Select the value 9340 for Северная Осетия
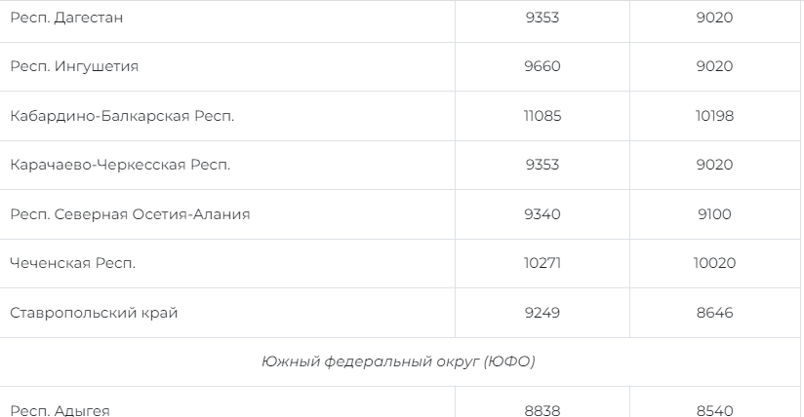This screenshot has height=417, width=804. click(542, 214)
